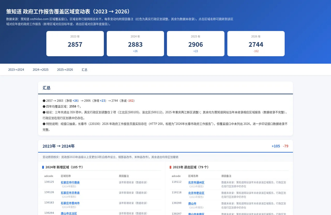This screenshot has width=331, height=215.
Task: Open the 唐山市 region link for adcode 130200
Action: point(192,204)
